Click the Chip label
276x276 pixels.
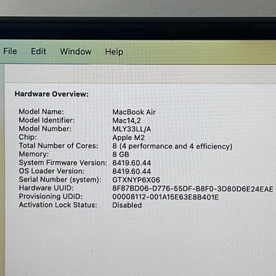(28, 137)
